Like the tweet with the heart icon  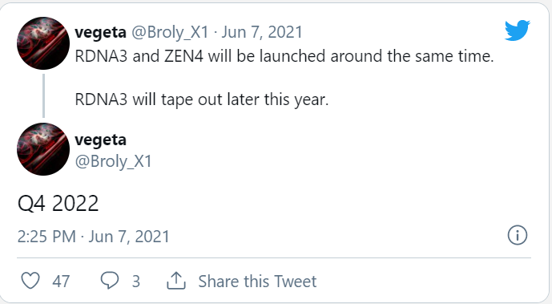[30, 281]
